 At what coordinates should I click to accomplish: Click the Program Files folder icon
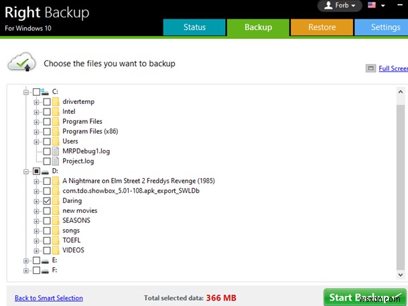[x=56, y=122]
